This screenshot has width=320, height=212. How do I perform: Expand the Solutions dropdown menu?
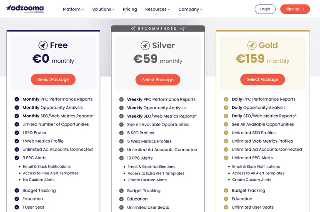tap(103, 9)
